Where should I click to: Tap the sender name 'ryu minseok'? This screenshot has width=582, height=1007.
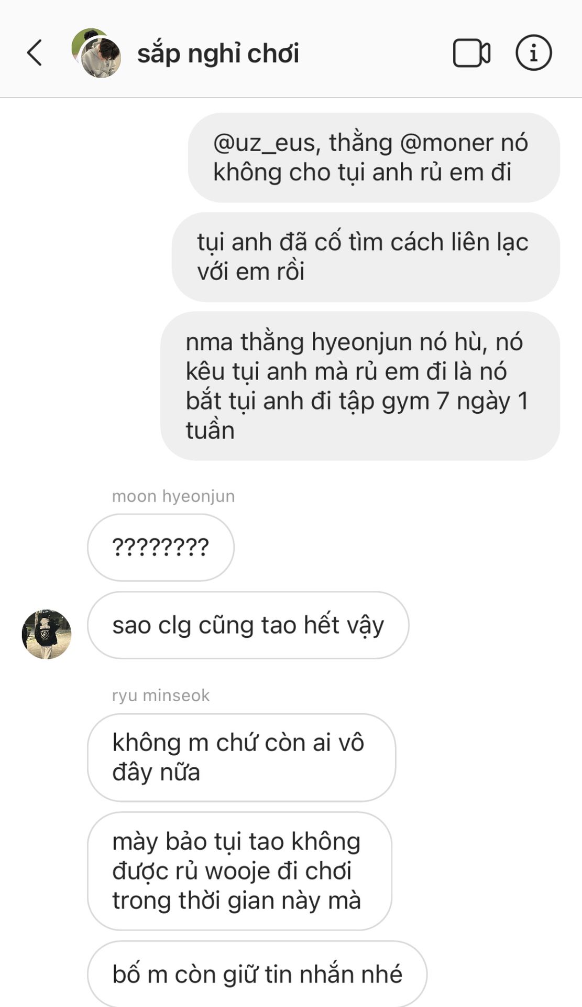[161, 695]
